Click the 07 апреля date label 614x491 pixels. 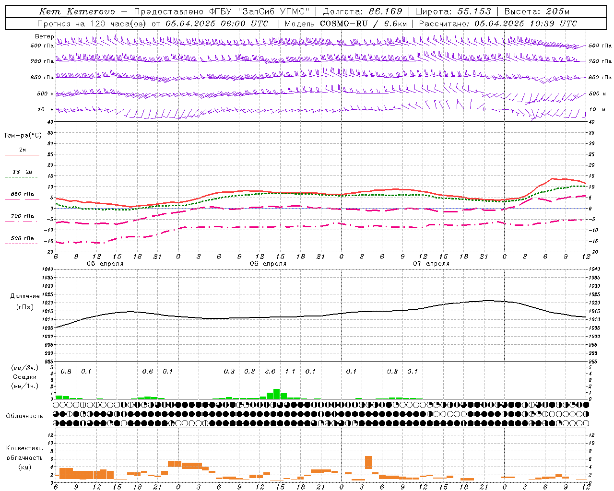pos(431,264)
